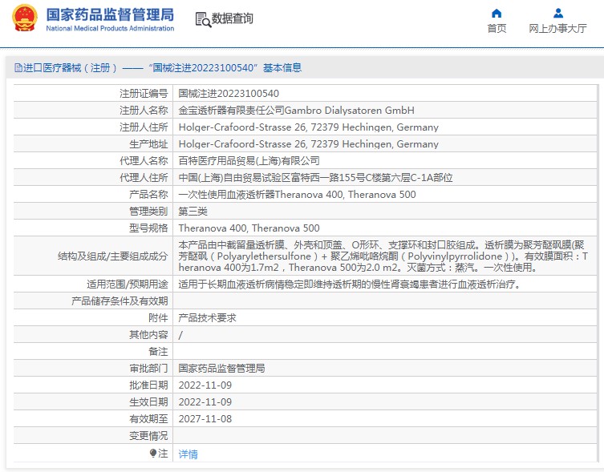The height and width of the screenshot is (472, 604).
Task: Click the 变更情况 label
Action: coord(148,436)
